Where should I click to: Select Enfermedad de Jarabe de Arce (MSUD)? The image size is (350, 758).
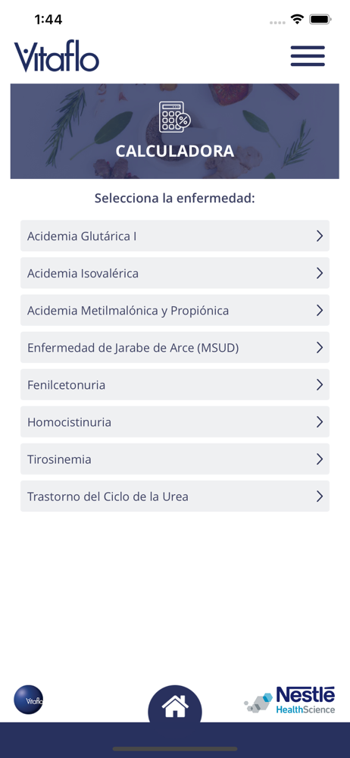175,348
